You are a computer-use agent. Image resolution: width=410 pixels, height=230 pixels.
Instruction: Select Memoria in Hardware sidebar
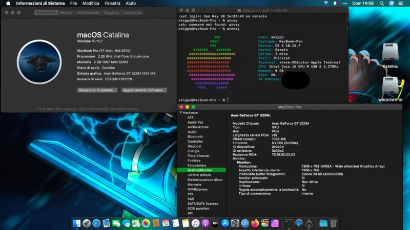(194, 185)
